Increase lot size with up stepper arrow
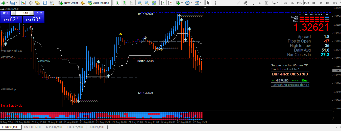 click(x=31, y=13)
